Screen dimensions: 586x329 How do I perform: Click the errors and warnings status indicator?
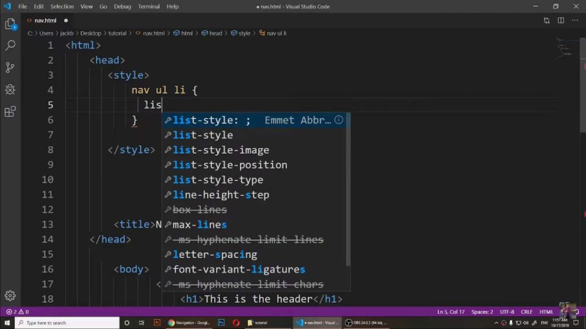(18, 311)
